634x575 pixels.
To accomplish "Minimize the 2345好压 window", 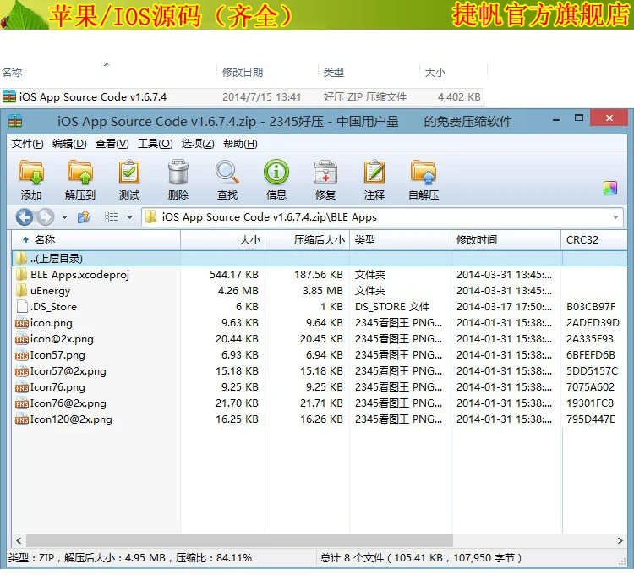I will pos(556,120).
